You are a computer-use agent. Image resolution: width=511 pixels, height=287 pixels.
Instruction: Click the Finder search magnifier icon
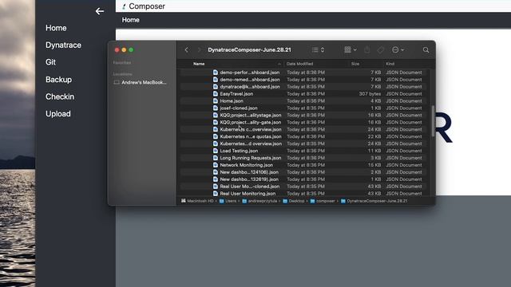click(x=426, y=49)
